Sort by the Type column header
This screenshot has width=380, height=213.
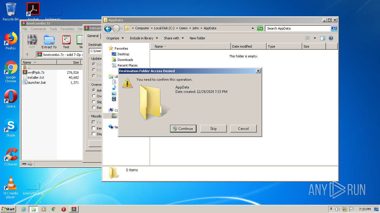pos(284,46)
